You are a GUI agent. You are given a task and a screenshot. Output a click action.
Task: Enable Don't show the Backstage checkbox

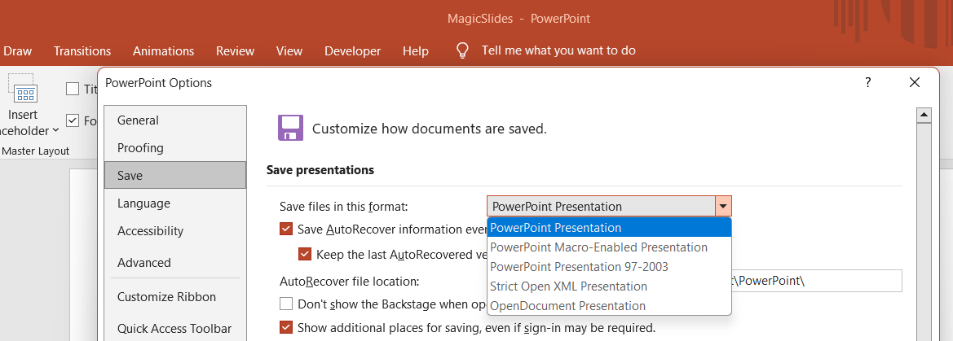(x=286, y=304)
